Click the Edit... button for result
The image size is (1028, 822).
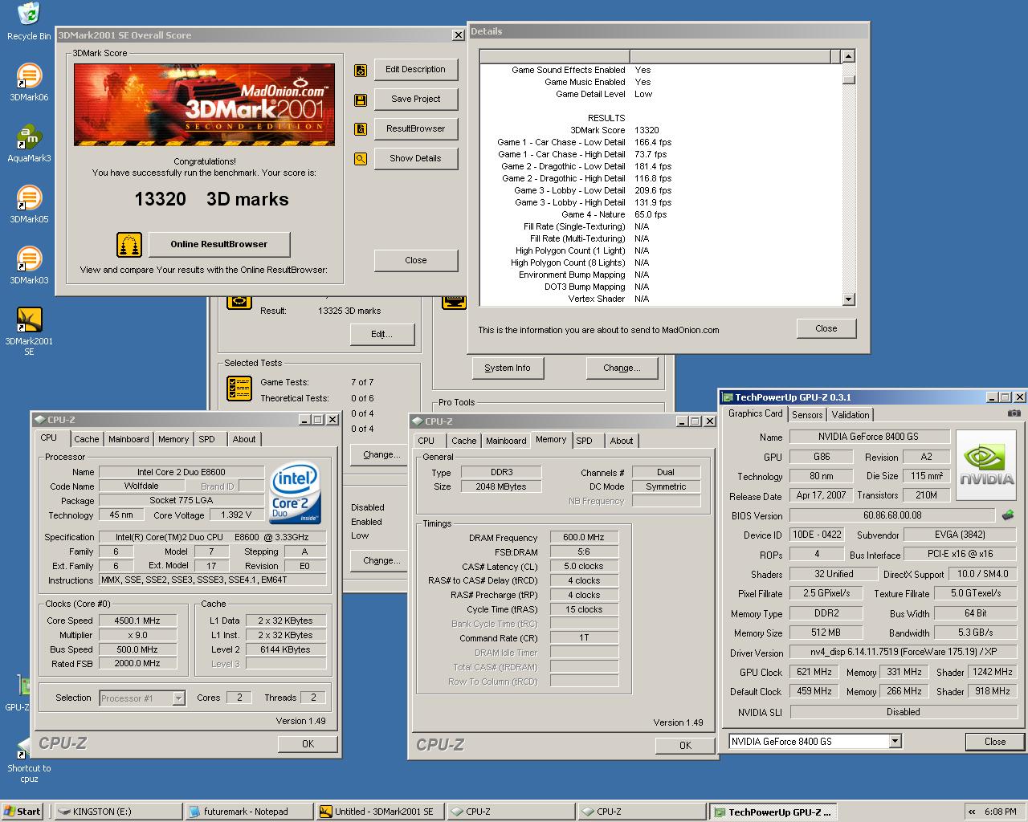(381, 335)
